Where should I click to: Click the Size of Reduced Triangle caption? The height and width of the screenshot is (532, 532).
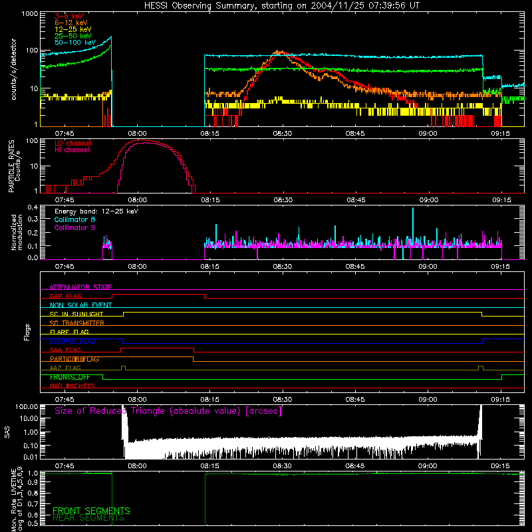coord(168,411)
